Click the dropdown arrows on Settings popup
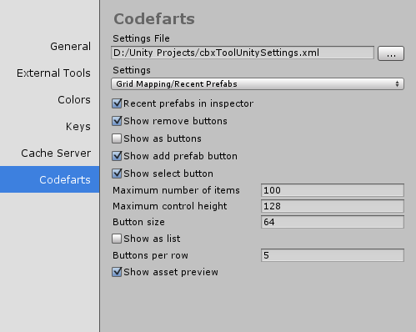Screen dimensions: 416x332 point(397,84)
